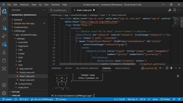Open the Manage gear icon

[4, 93]
